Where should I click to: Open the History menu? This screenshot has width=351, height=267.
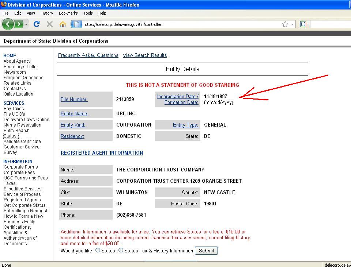47,13
